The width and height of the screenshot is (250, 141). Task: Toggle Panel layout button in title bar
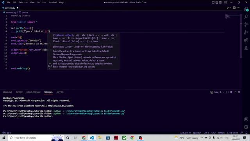click(x=217, y=2)
